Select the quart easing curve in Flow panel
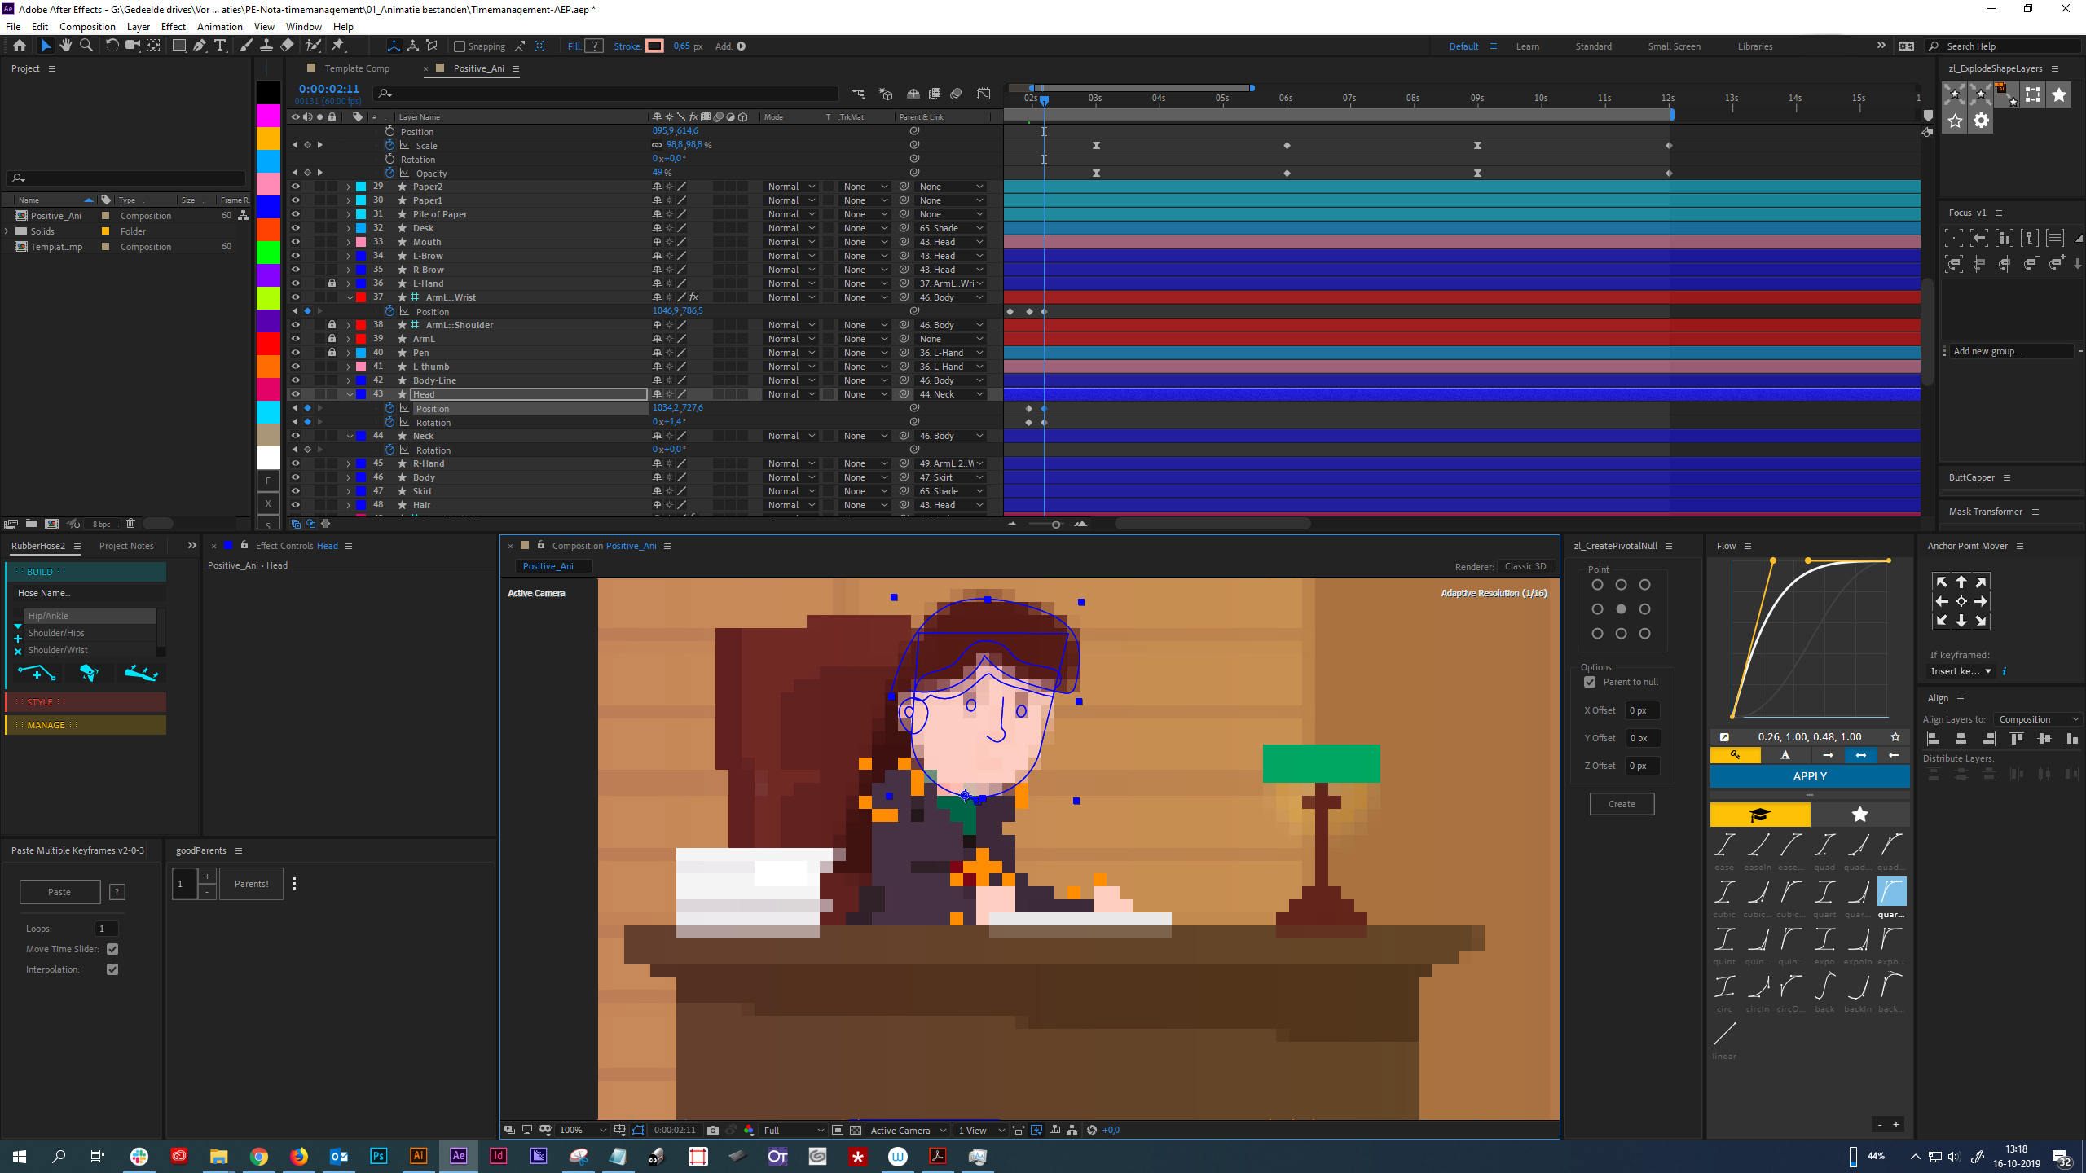Screen dimensions: 2086x1173 [1824, 892]
